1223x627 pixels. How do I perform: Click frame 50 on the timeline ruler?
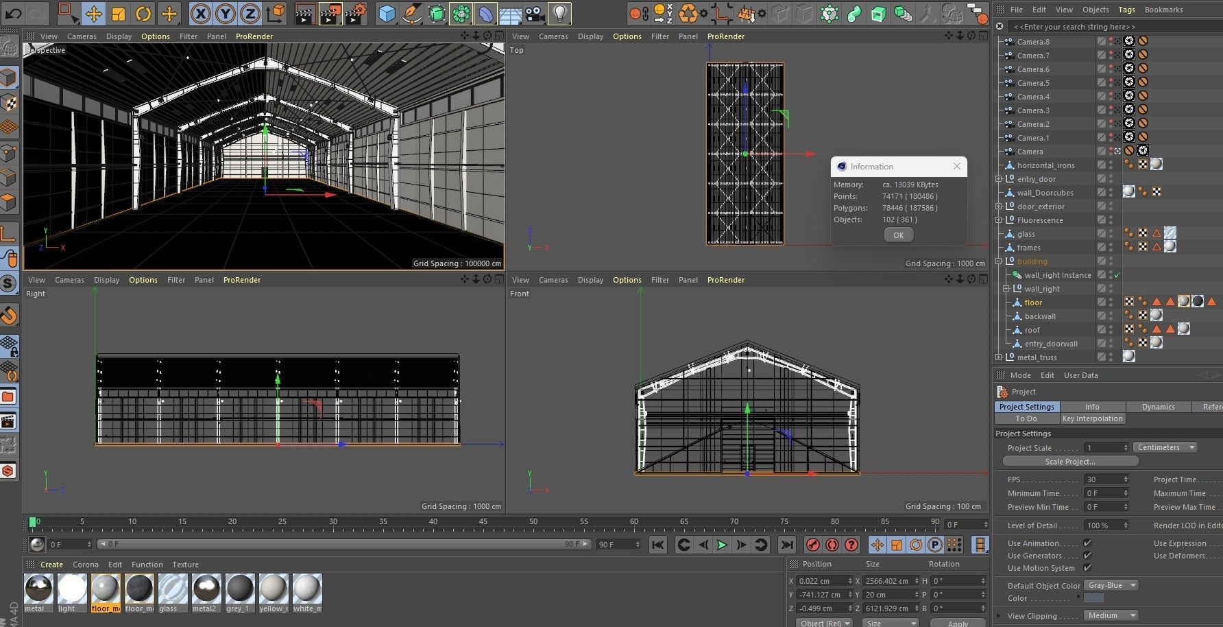533,522
